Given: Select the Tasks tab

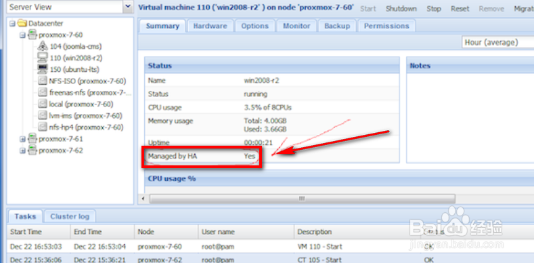Looking at the screenshot, I should [x=25, y=216].
